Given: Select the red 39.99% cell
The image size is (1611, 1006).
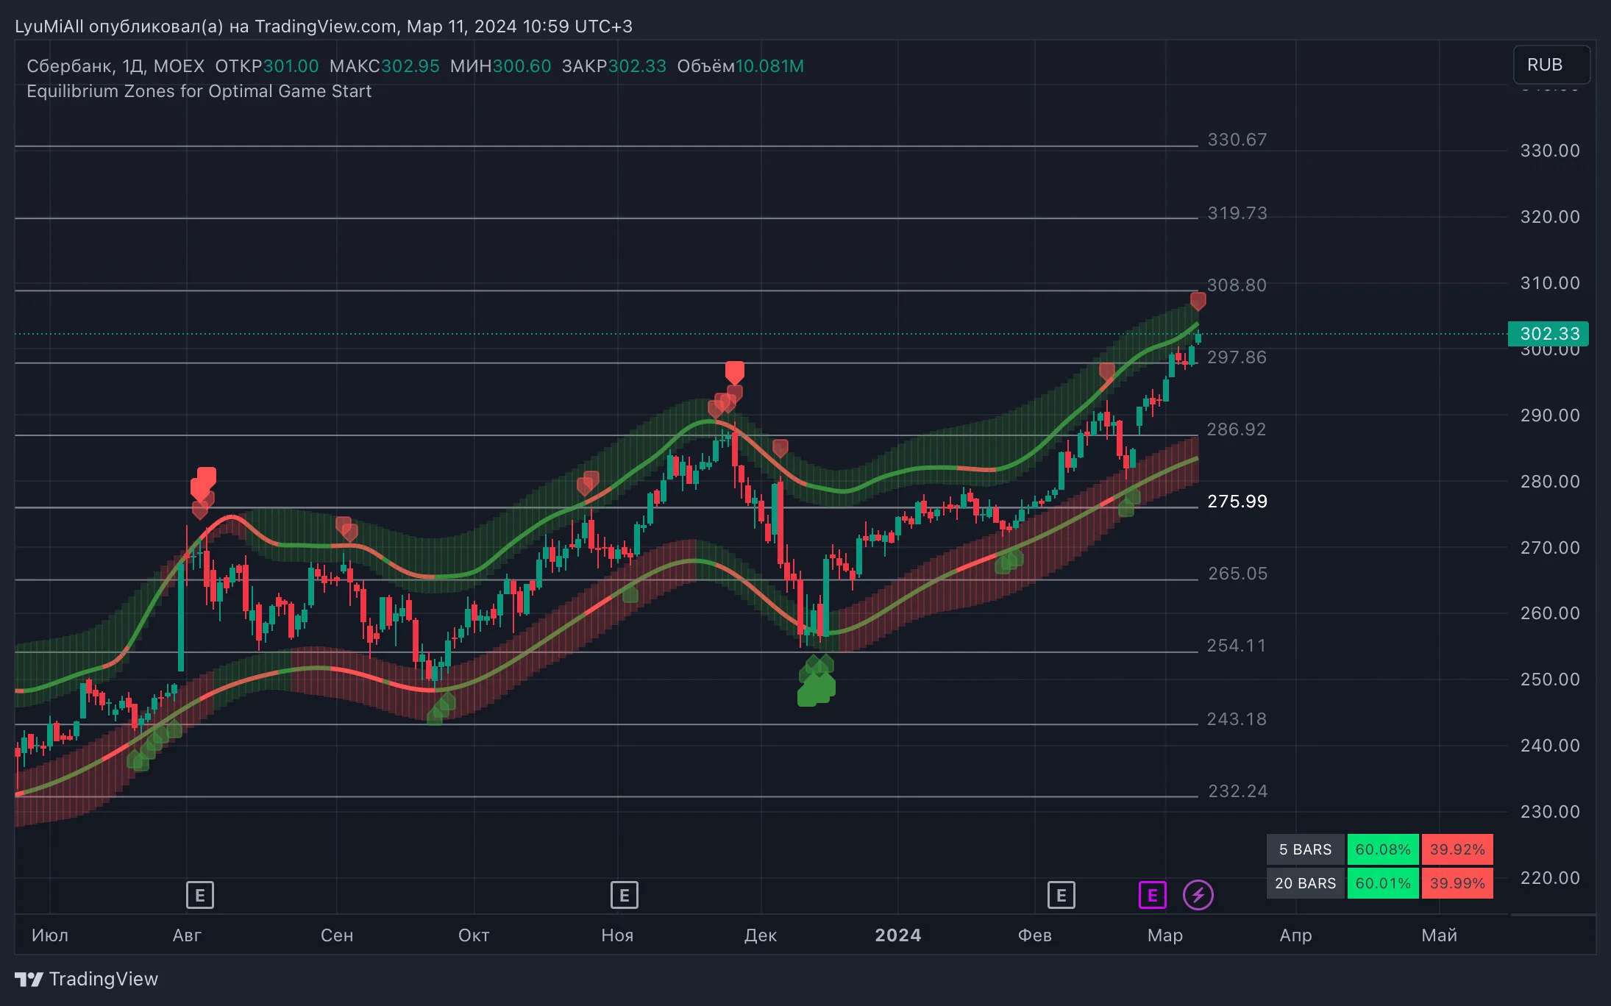Looking at the screenshot, I should [1457, 883].
